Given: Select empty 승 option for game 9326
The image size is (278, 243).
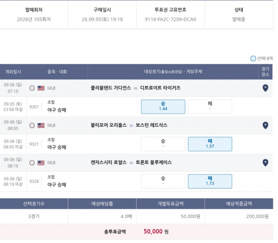Looking at the screenshot, I should click(163, 181).
